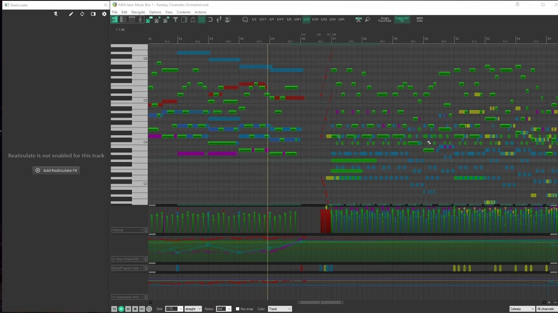This screenshot has height=313, width=558.
Task: Set grid to 1/8 in toolbar
Action: (289, 19)
